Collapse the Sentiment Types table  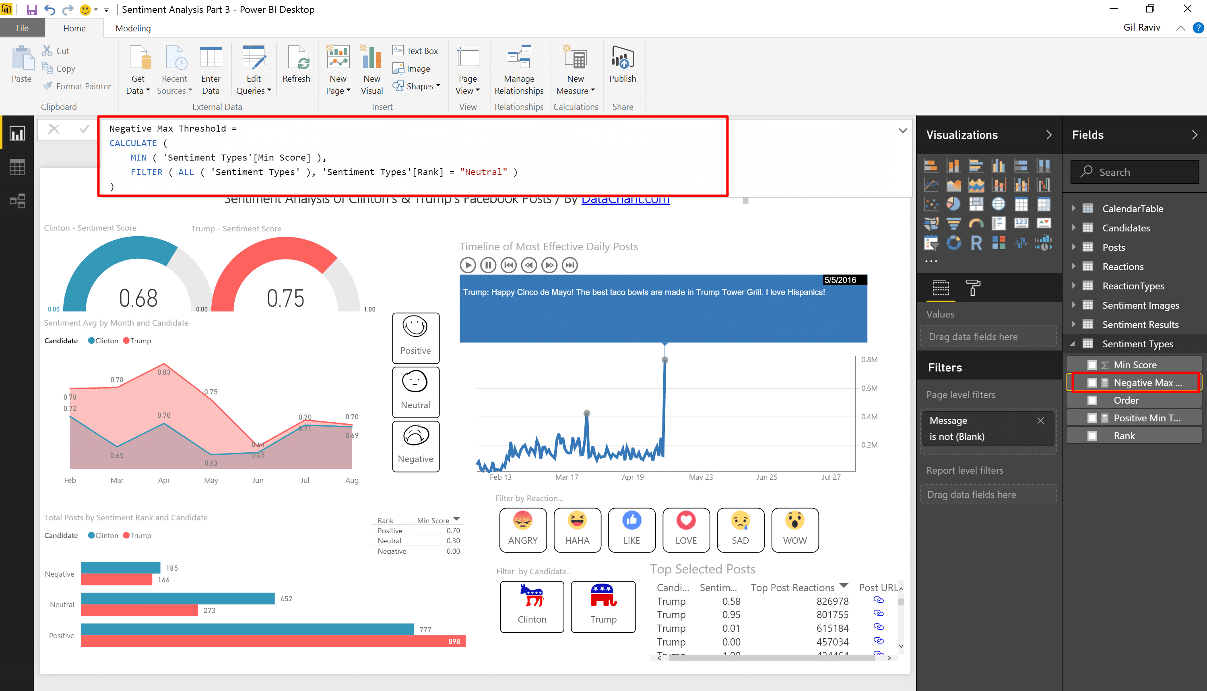coord(1073,344)
